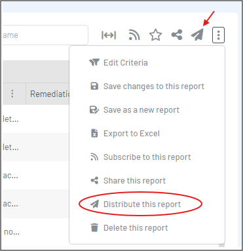The height and width of the screenshot is (251, 243).
Task: Click the distribute paper plane toolbar icon
Action: pos(197,35)
